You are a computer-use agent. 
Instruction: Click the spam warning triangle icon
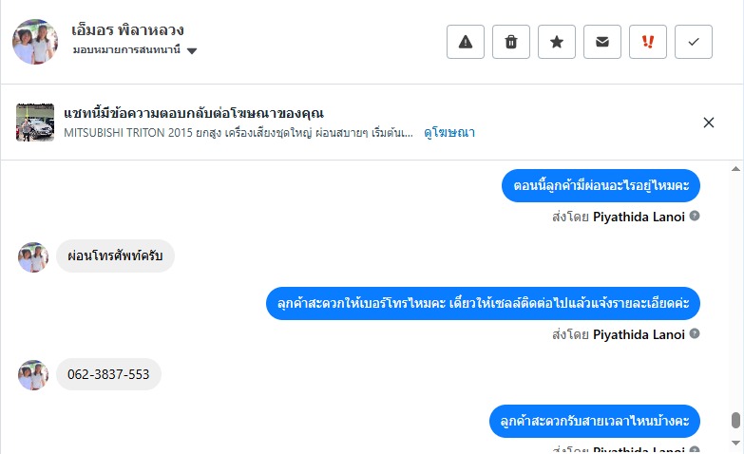[x=466, y=42]
